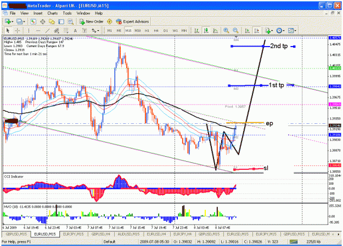343x246 pixels.
Task: Switch to the EURJPY,H4 chart tab
Action: tap(182, 234)
